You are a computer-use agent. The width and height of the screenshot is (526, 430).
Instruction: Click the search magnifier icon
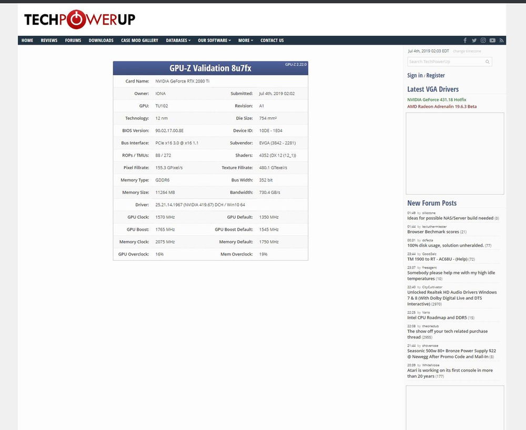[x=488, y=62]
